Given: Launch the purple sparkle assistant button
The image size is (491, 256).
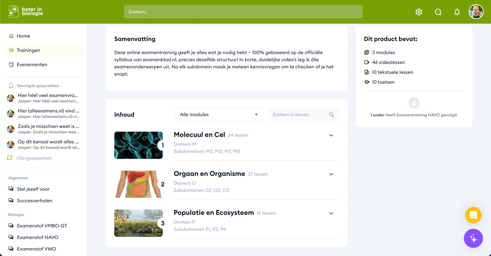Looking at the screenshot, I should 473,238.
